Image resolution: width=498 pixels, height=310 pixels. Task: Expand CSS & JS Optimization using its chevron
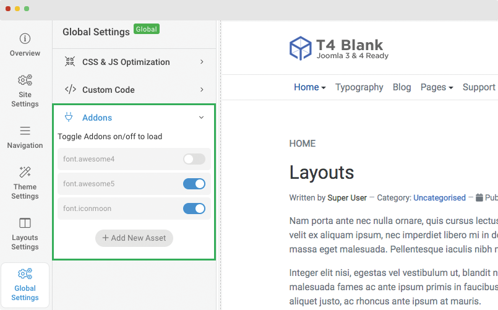[202, 62]
